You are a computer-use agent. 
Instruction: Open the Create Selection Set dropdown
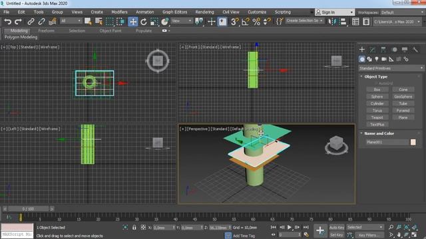point(305,21)
